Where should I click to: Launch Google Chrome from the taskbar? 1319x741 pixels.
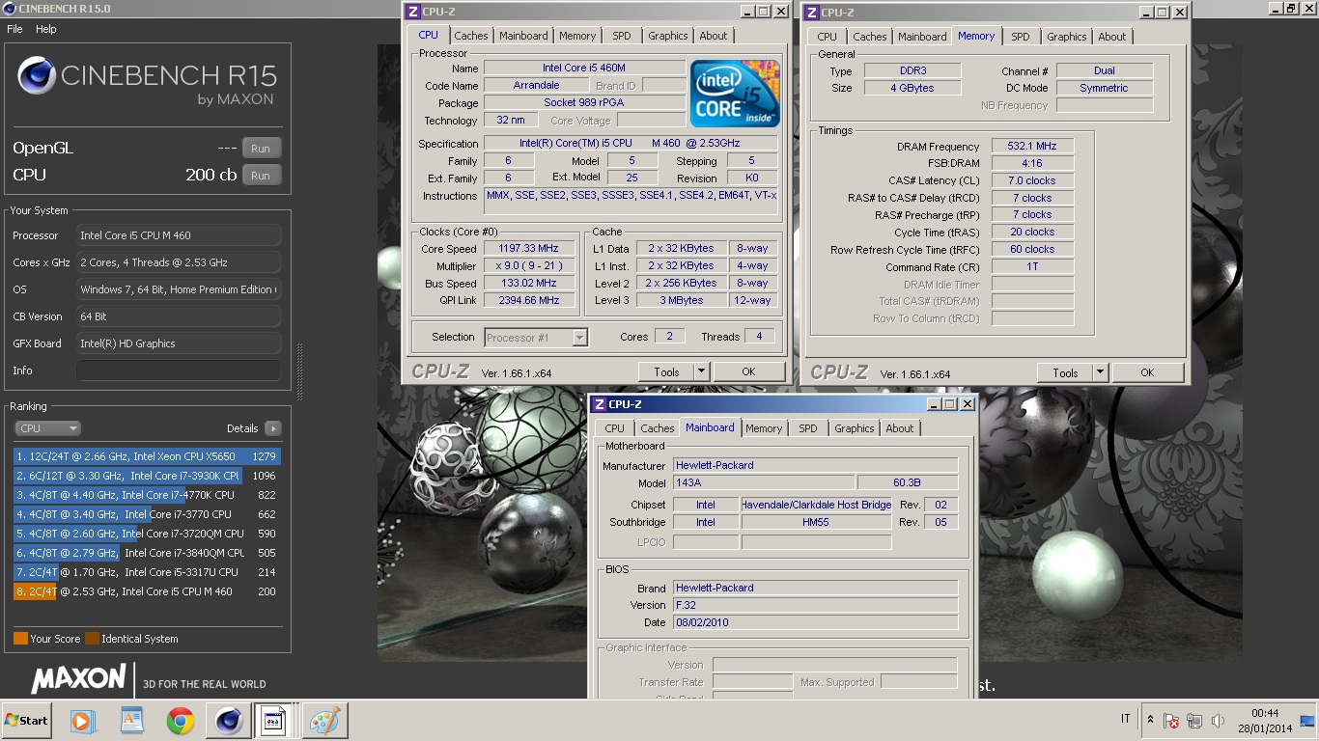(180, 721)
